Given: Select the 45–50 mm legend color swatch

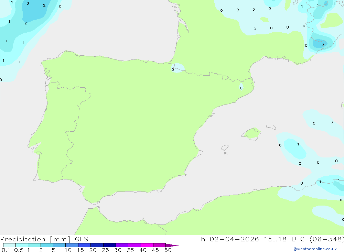Looking at the screenshot, I should [x=159, y=245].
